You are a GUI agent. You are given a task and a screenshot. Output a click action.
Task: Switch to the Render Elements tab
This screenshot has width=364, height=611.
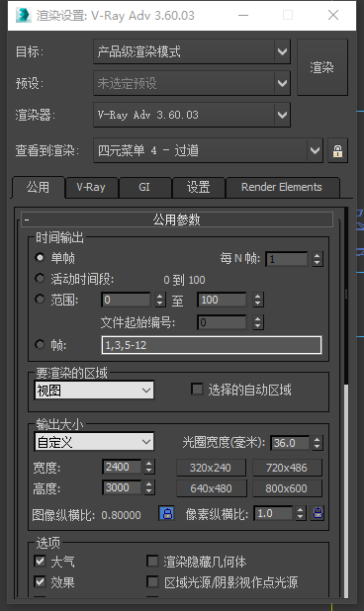[282, 188]
